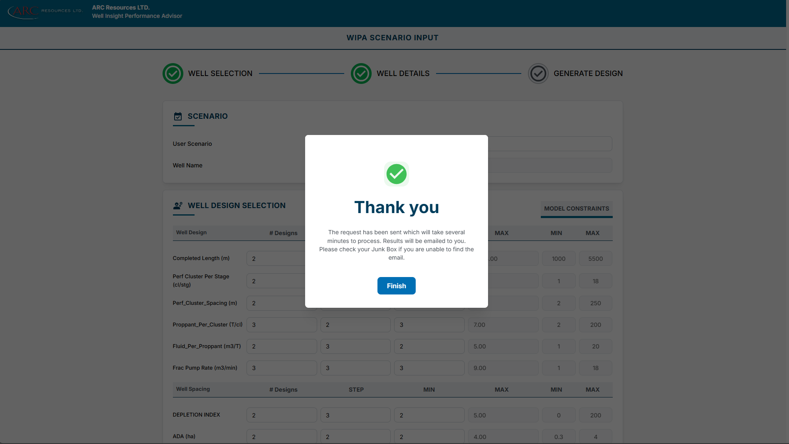This screenshot has width=789, height=444.
Task: Click the Well Details step label
Action: coord(403,74)
